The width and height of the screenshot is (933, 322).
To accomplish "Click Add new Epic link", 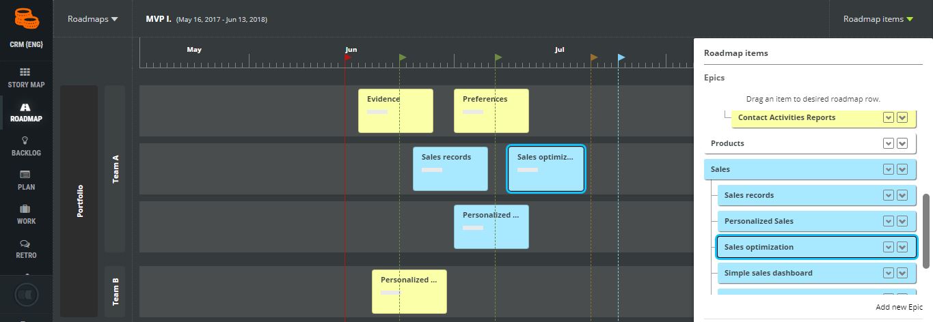I will [x=899, y=308].
